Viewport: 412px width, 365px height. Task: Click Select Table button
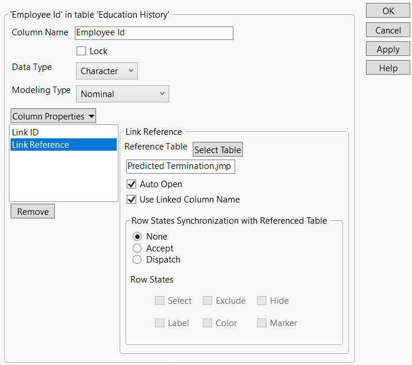[217, 150]
